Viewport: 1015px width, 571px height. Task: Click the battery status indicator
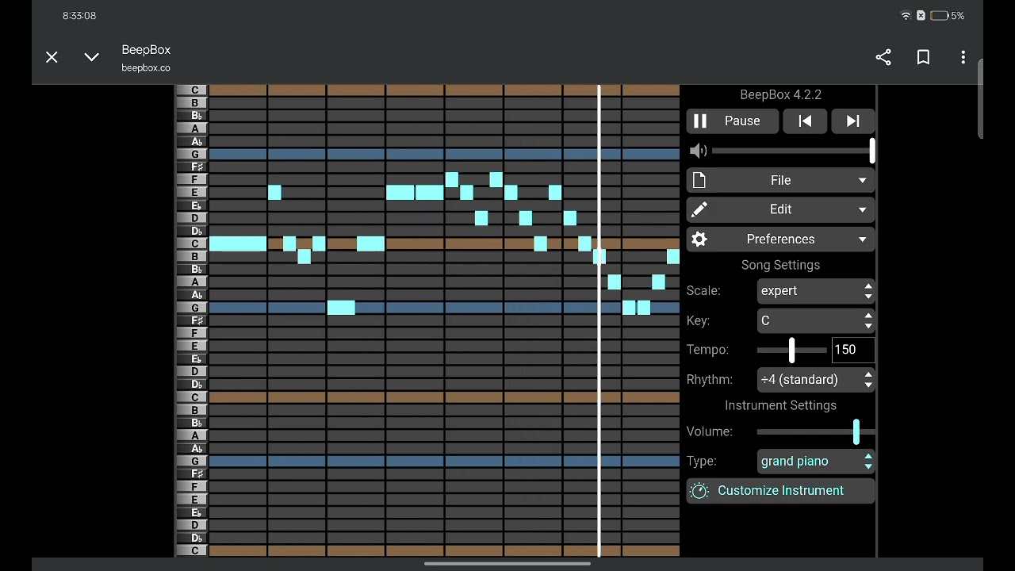(947, 16)
